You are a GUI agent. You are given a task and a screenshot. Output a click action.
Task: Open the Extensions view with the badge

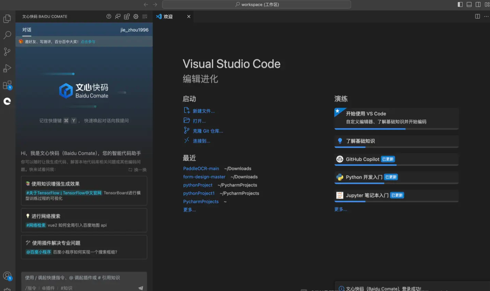tap(7, 85)
